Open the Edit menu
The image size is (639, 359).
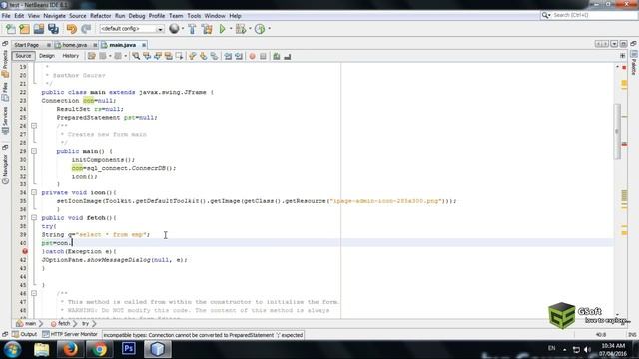[19, 16]
